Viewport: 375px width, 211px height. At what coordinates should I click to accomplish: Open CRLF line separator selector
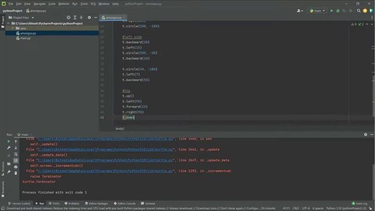tap(296, 209)
